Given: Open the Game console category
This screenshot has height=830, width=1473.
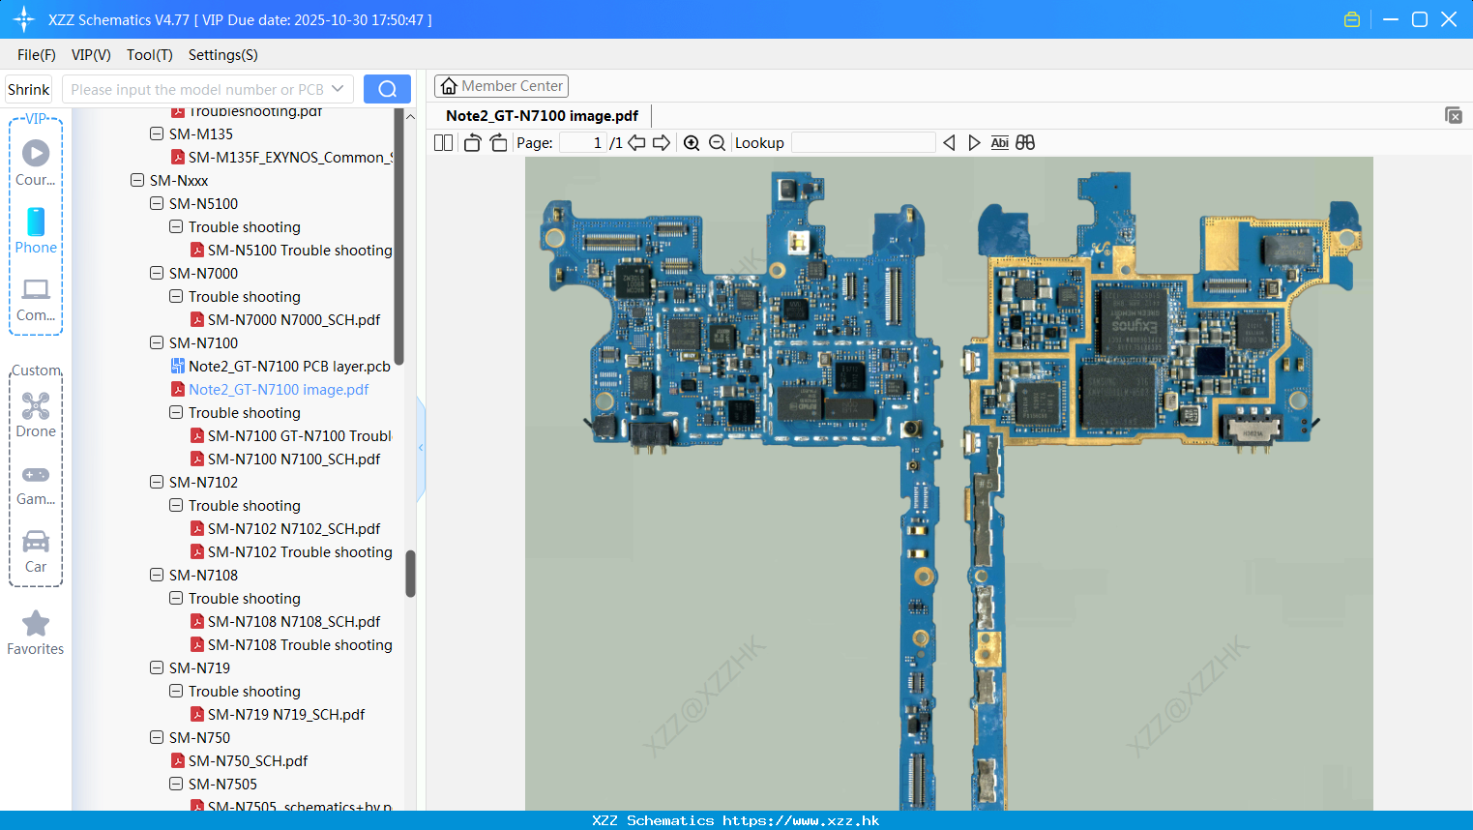Looking at the screenshot, I should click(x=36, y=474).
